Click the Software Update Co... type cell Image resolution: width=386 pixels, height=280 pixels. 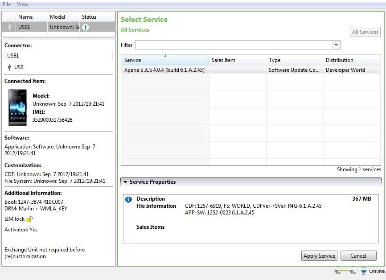point(294,70)
